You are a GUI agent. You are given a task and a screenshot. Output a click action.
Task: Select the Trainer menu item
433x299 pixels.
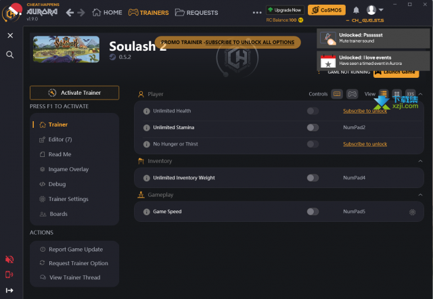point(58,124)
